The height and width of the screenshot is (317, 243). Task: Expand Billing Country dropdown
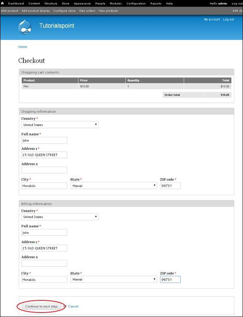point(60,217)
